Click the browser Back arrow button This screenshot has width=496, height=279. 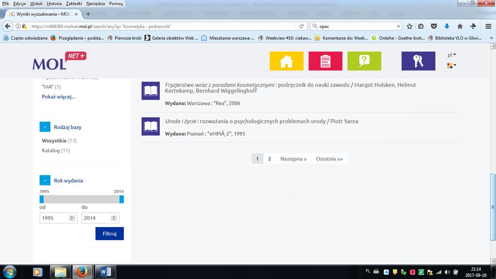(x=8, y=26)
